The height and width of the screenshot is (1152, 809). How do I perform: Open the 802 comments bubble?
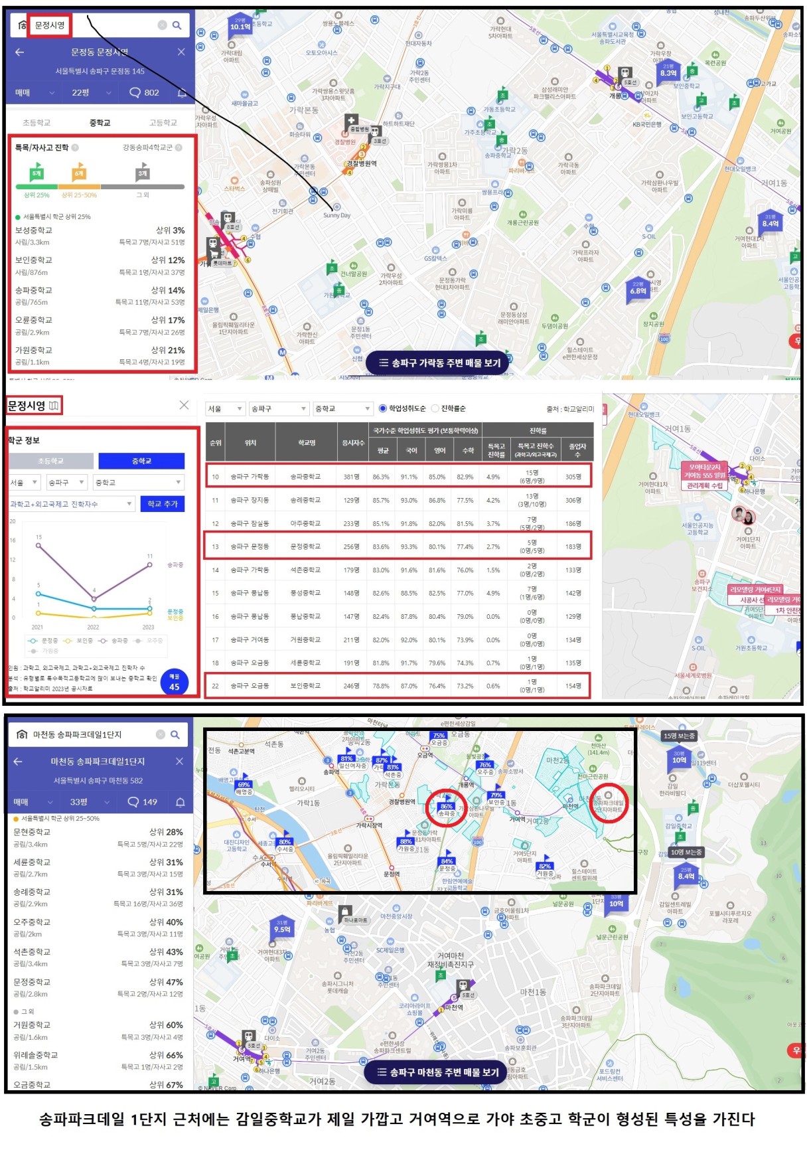pos(144,92)
